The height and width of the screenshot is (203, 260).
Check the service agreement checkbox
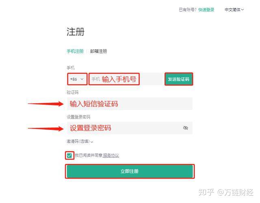[x=69, y=155]
